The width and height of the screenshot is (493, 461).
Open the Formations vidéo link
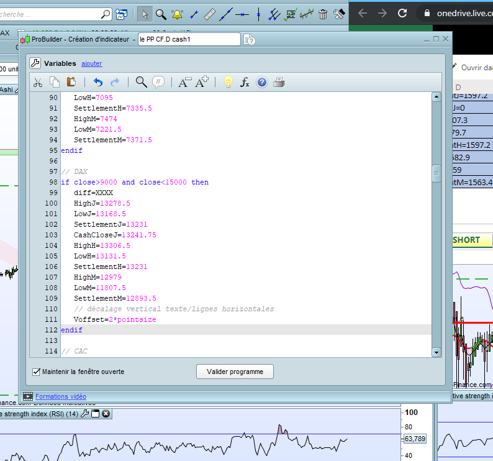tap(61, 396)
